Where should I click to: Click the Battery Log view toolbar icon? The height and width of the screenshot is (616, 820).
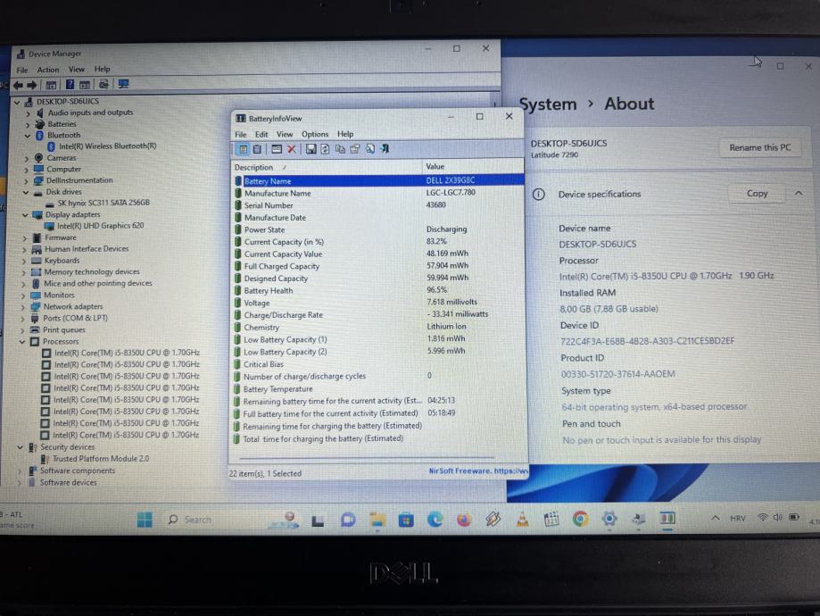tap(257, 149)
